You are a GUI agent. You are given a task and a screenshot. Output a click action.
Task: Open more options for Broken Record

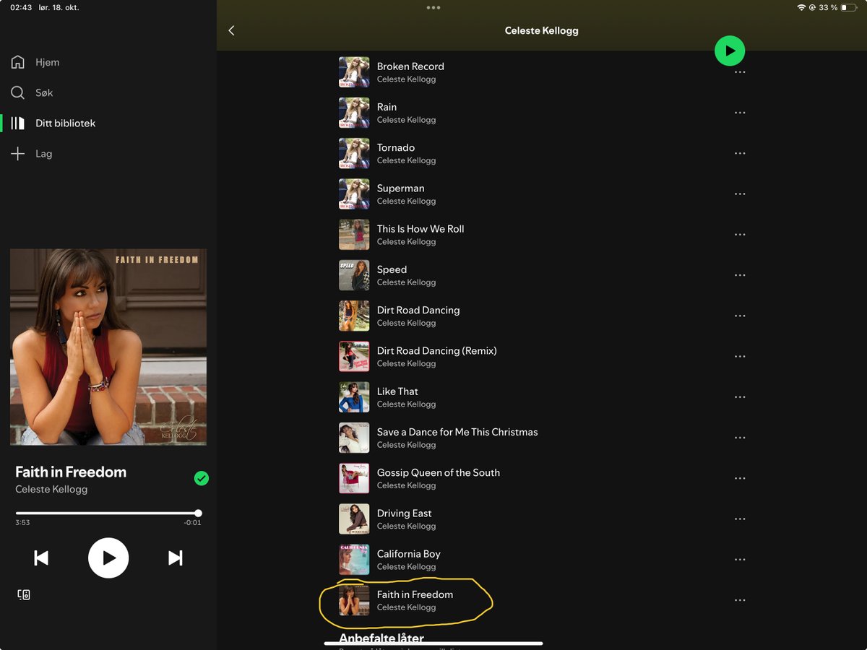coord(740,72)
